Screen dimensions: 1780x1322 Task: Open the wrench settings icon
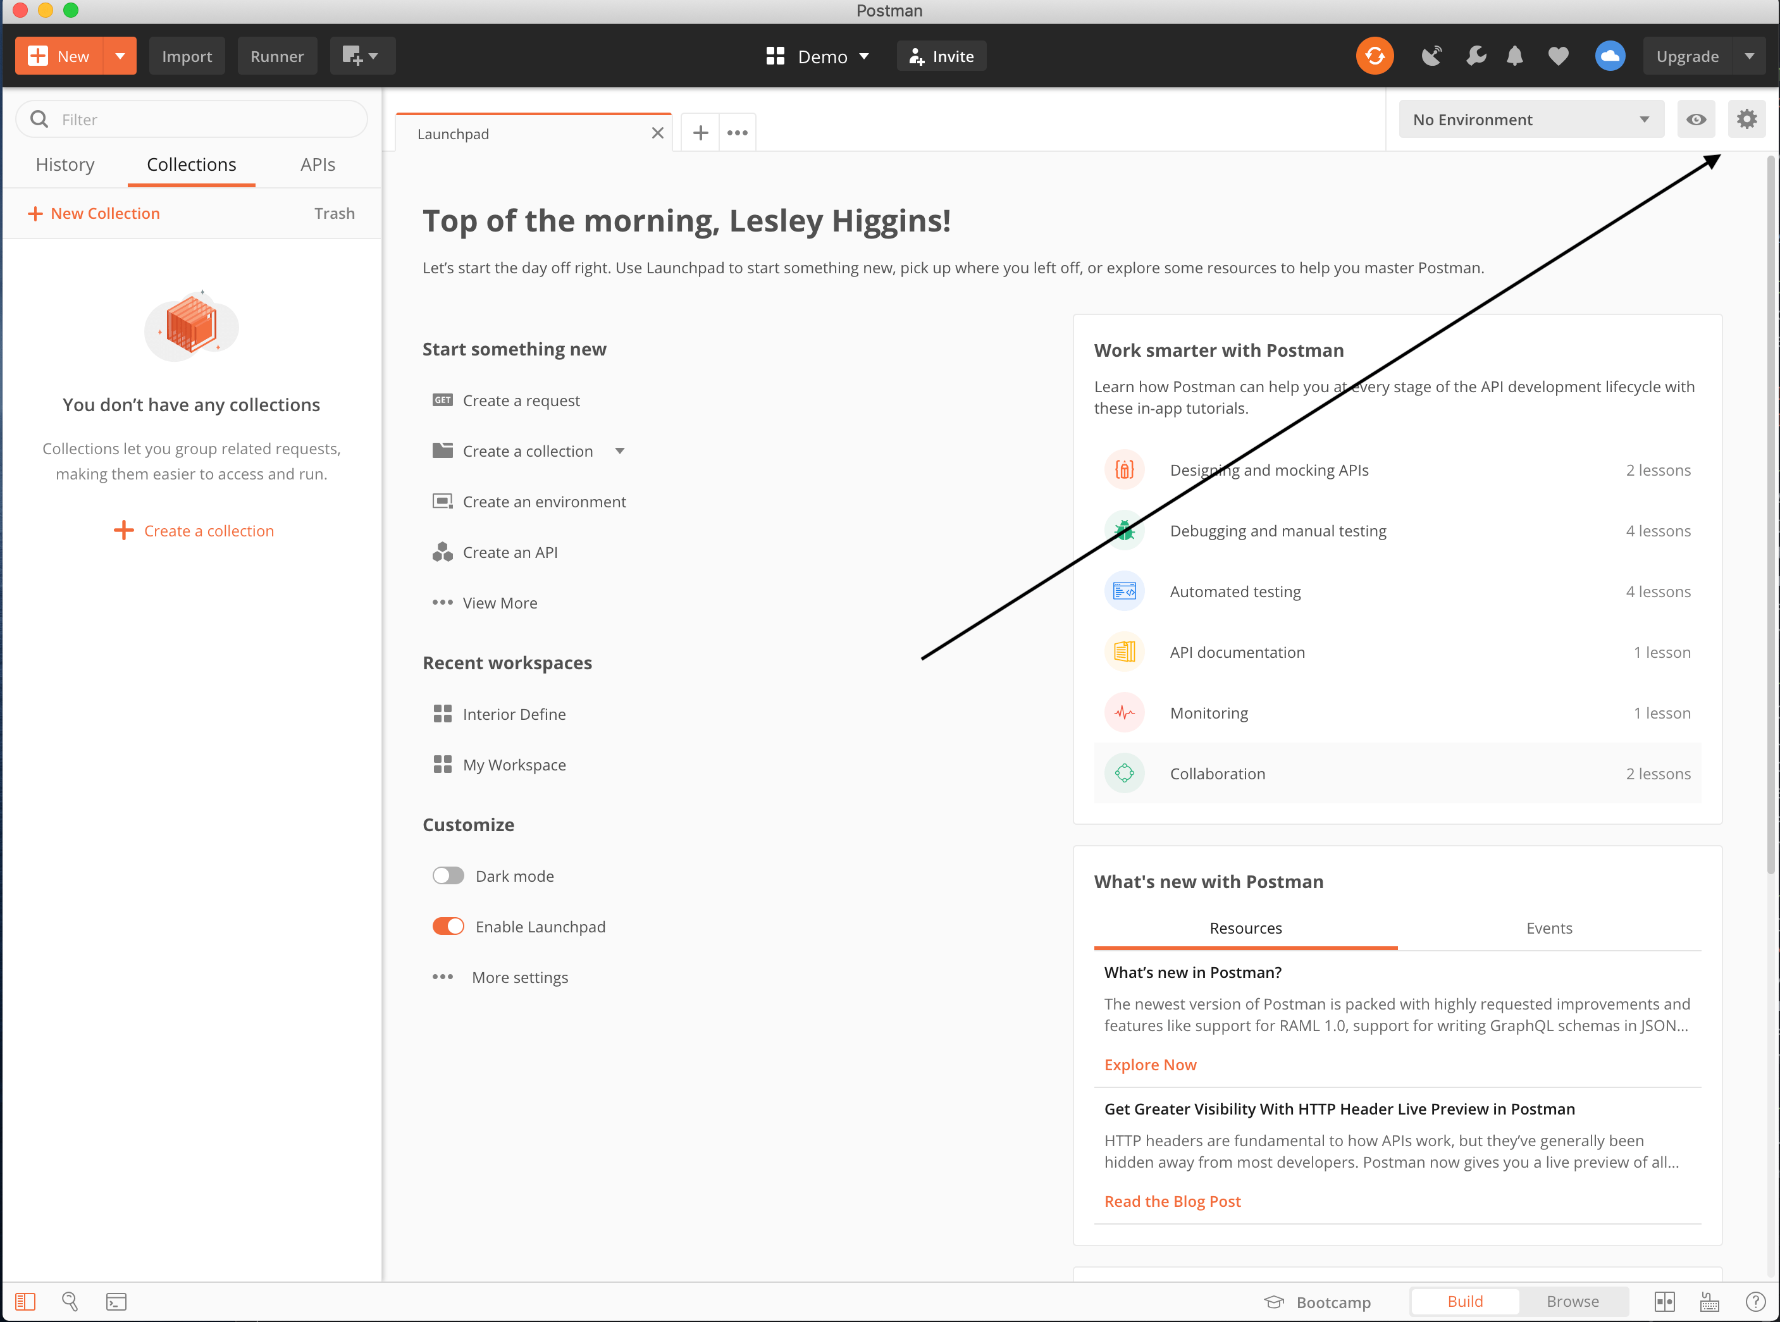1475,56
